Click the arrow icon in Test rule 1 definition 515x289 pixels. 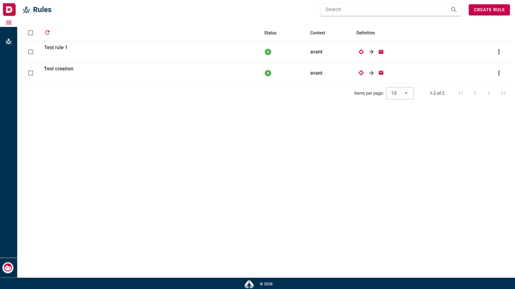click(x=371, y=52)
